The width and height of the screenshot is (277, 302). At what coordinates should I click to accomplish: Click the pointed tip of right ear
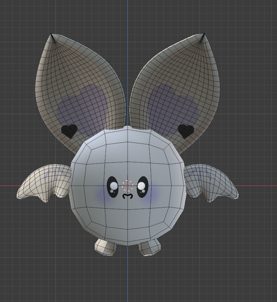(x=204, y=34)
